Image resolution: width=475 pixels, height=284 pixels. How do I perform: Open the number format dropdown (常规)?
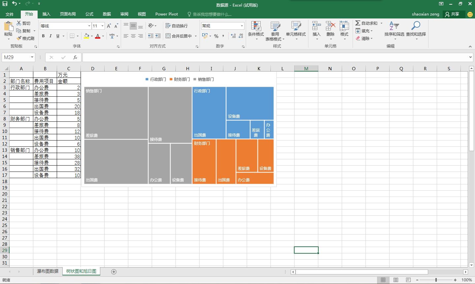click(242, 26)
